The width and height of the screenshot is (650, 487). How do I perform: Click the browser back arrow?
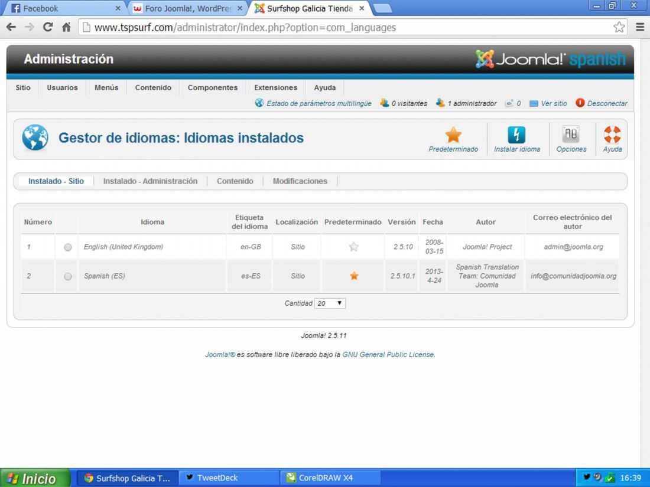[11, 27]
